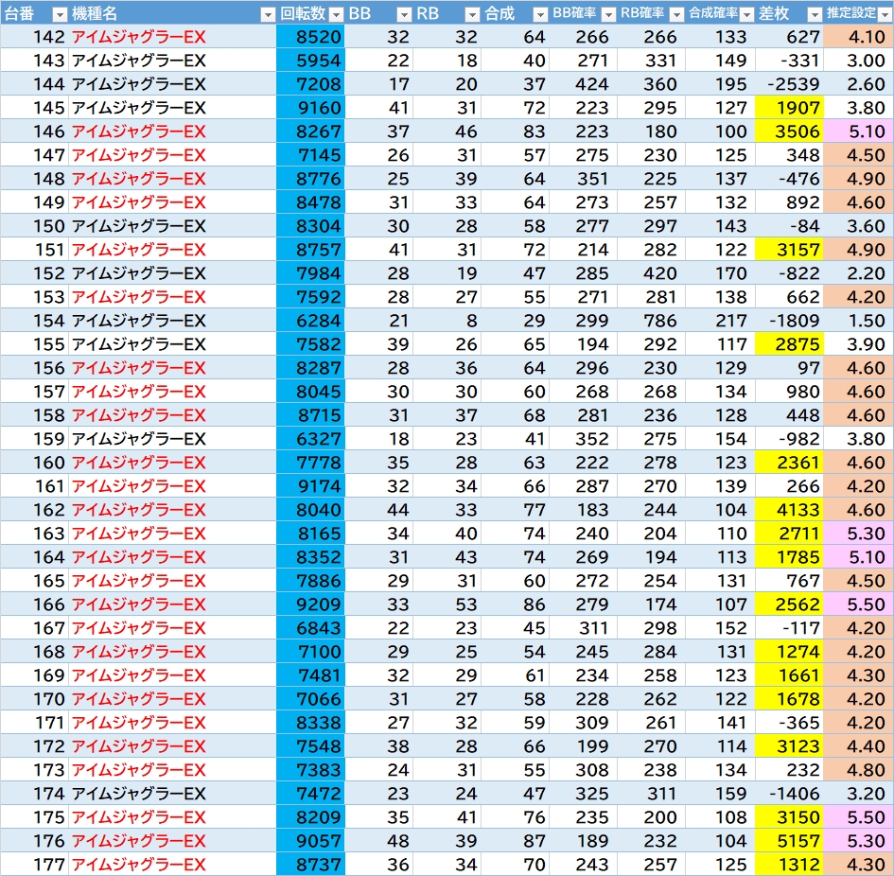This screenshot has height=876, width=894.
Task: Select machine number cell 163
Action: pos(34,534)
